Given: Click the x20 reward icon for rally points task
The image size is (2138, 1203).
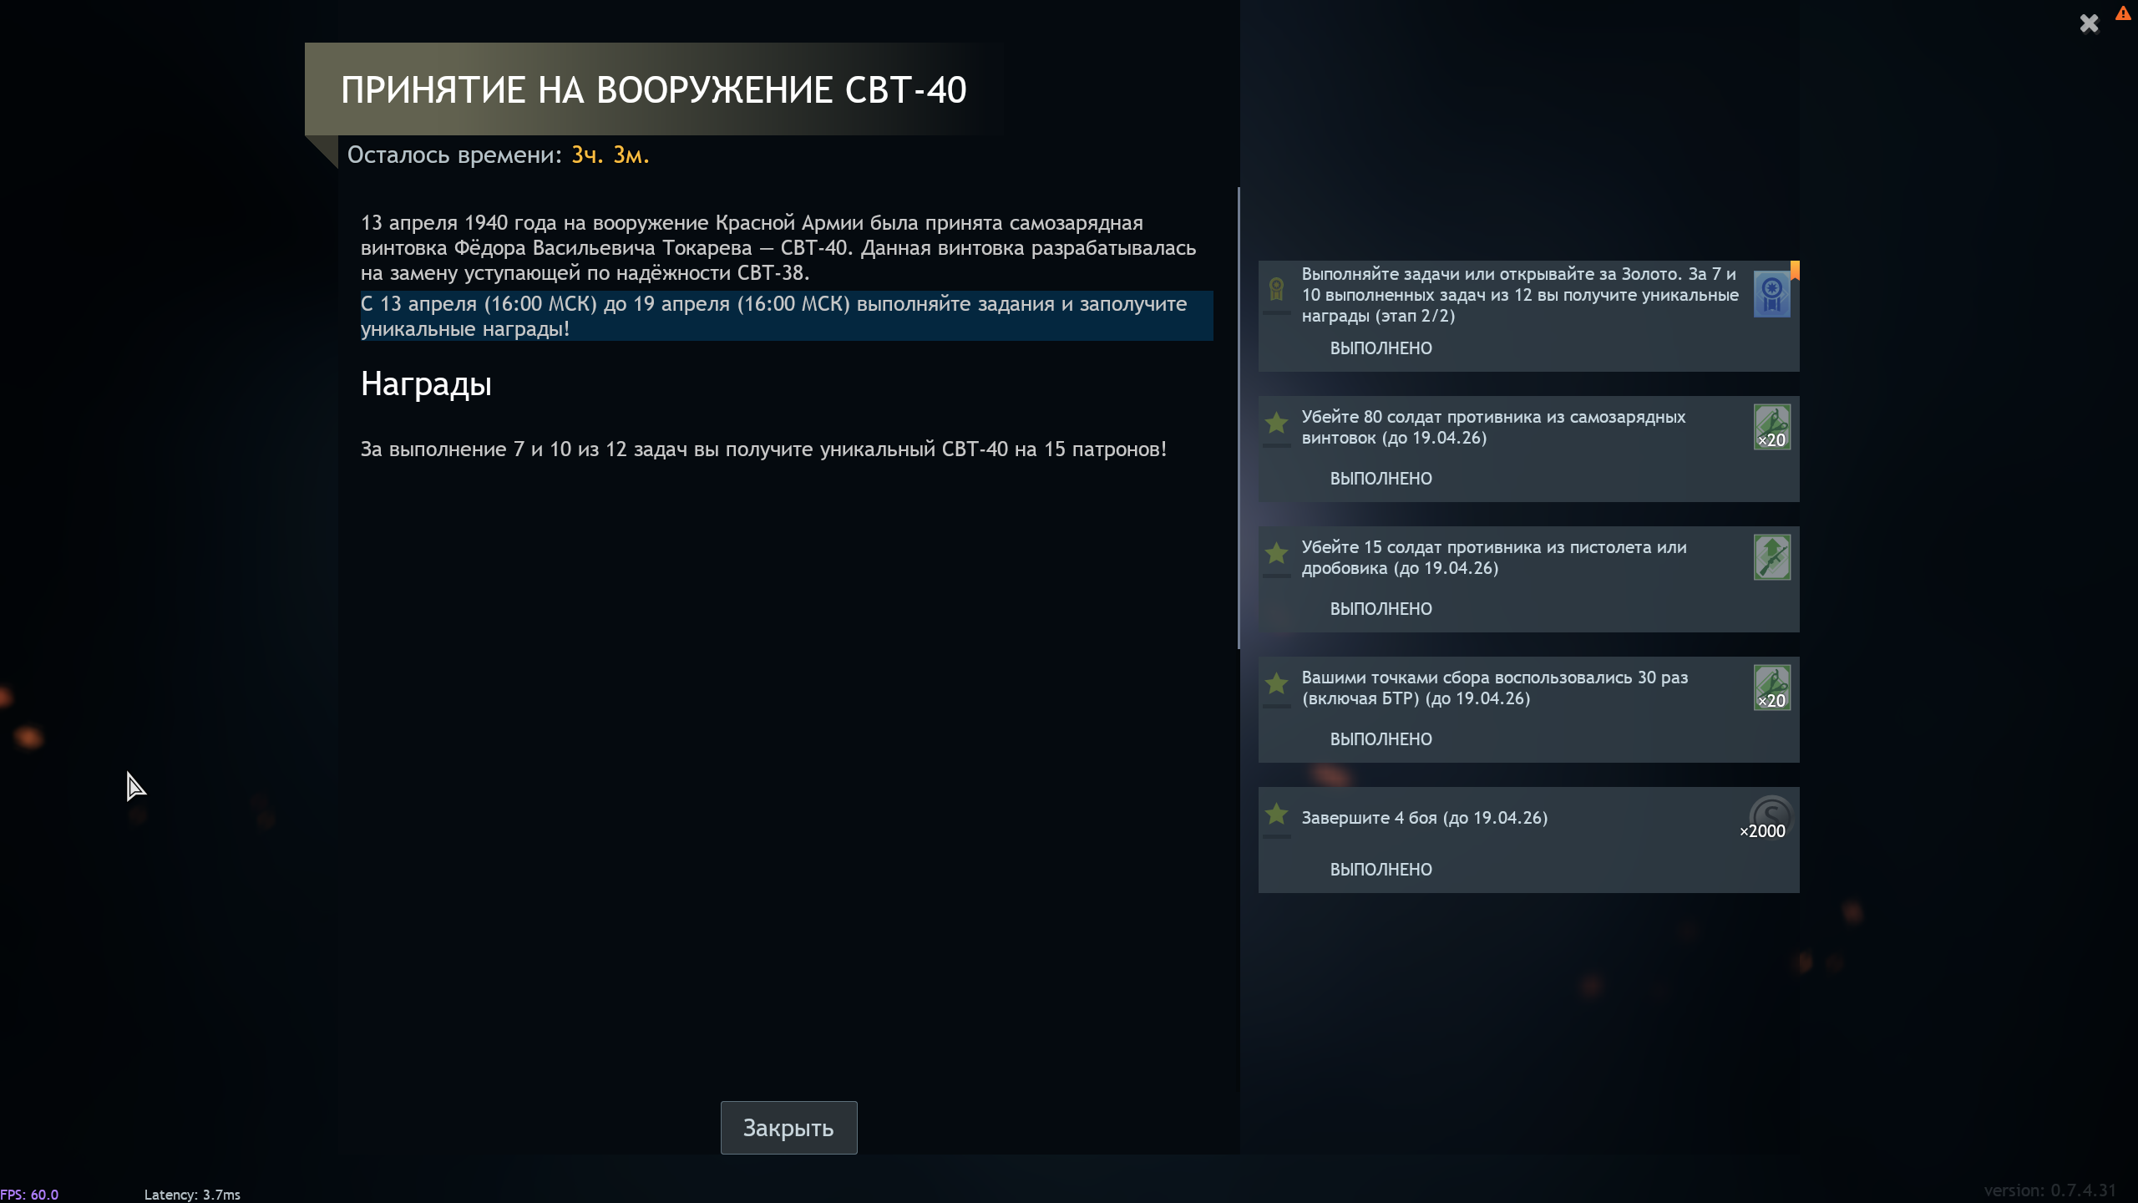Looking at the screenshot, I should pyautogui.click(x=1771, y=688).
